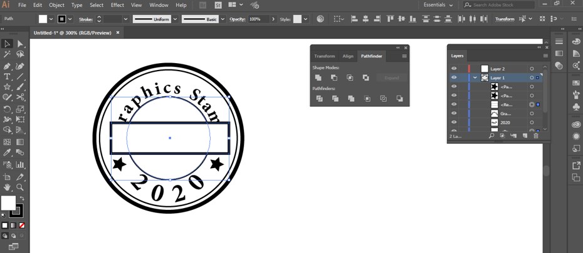Select the Type tool
The image size is (583, 253).
(x=7, y=76)
